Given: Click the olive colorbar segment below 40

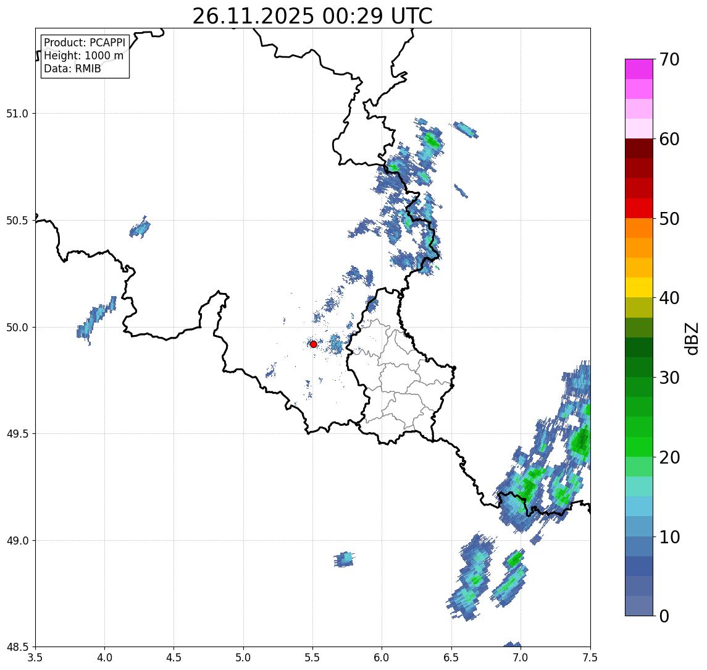Looking at the screenshot, I should [639, 307].
